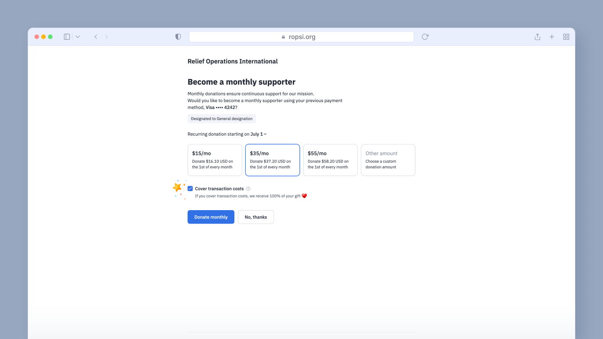Select the $55/mo donation option
Viewport: 603px width, 339px height.
pyautogui.click(x=331, y=160)
